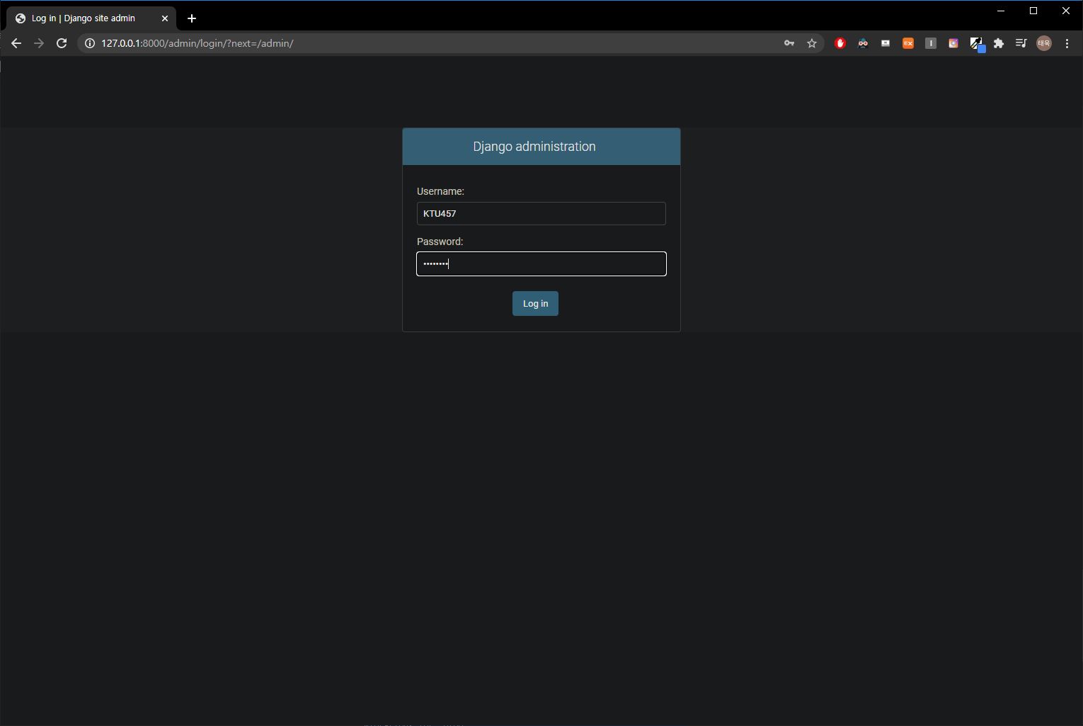Open the red hand ad blocker extension
Viewport: 1083px width, 726px height.
(840, 43)
